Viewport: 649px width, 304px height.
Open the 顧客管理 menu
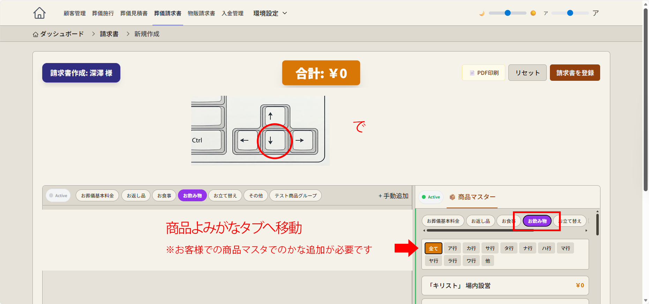point(75,13)
